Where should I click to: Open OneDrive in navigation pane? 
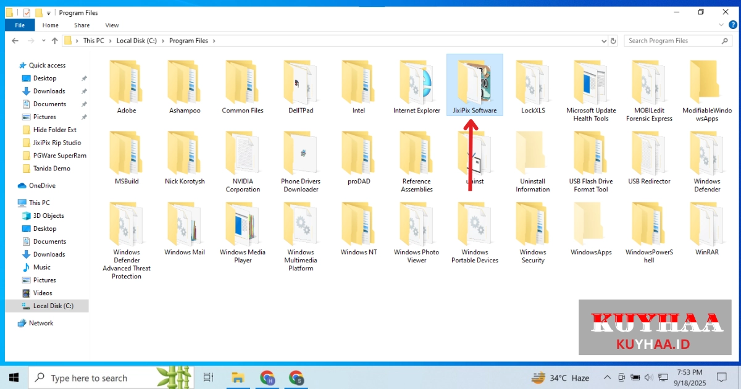tap(42, 185)
